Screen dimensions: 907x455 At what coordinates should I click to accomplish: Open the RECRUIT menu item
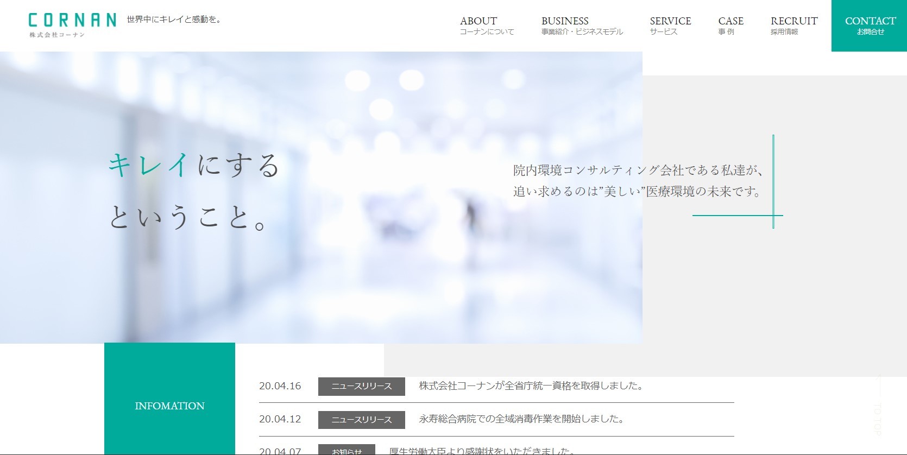click(x=793, y=26)
